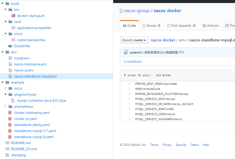Click the README_ZH.md book icon

(7, 149)
